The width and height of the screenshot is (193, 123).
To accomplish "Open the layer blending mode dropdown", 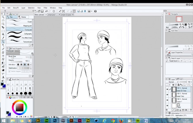I will (x=173, y=82).
